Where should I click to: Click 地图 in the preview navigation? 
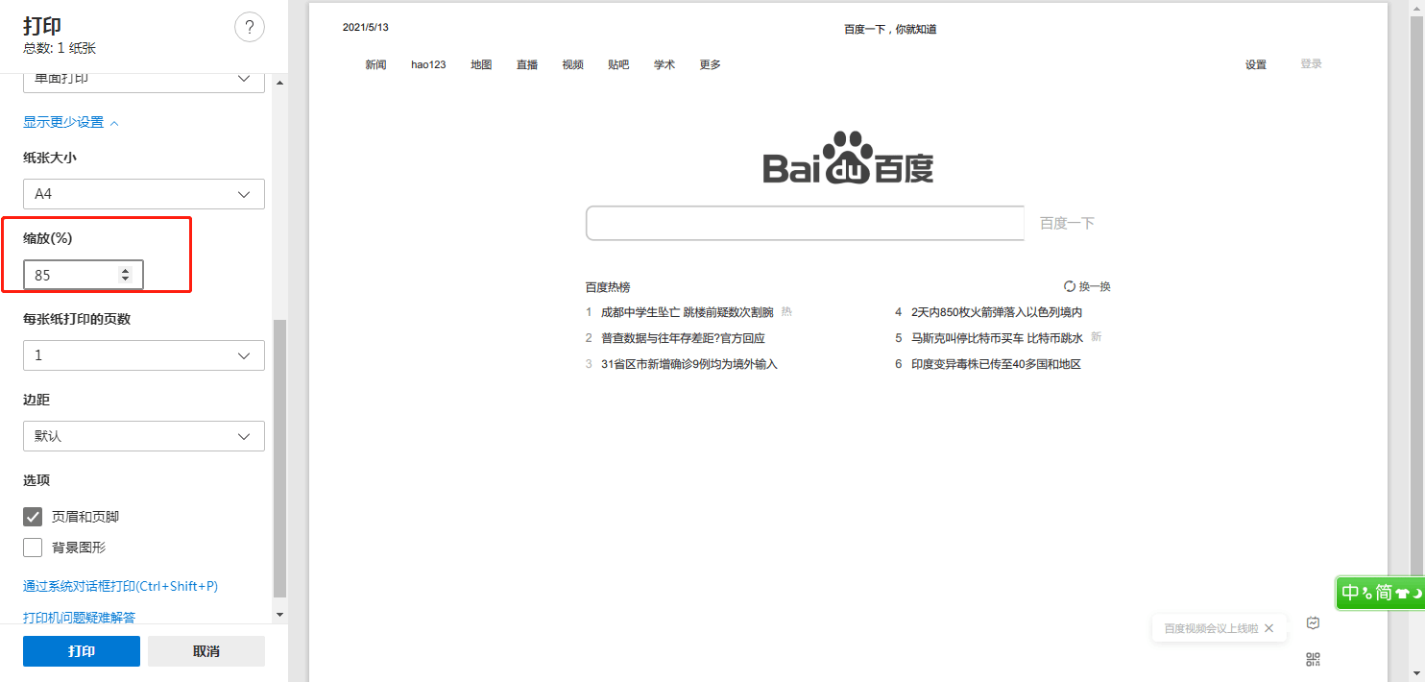pyautogui.click(x=481, y=65)
